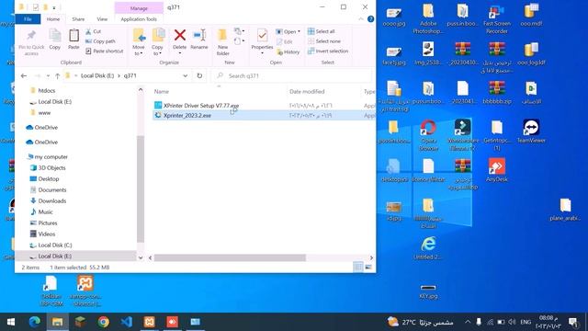Click the red Delete icon
Image resolution: width=588 pixels, height=331 pixels.
180,35
